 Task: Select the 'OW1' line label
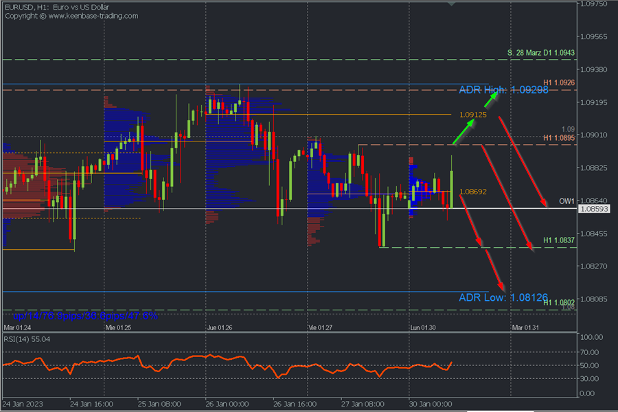pyautogui.click(x=566, y=201)
